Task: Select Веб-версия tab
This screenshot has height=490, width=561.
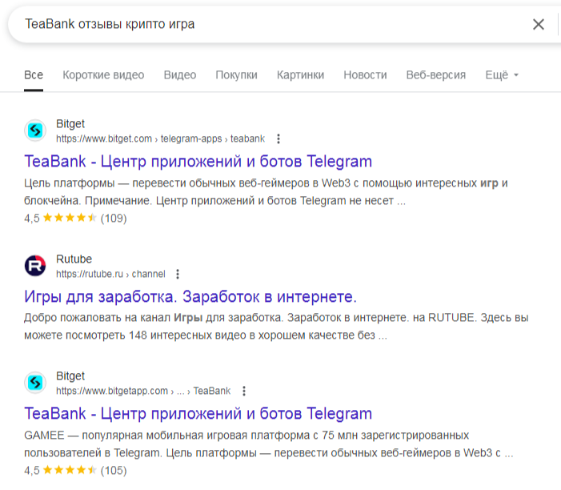Action: click(435, 75)
